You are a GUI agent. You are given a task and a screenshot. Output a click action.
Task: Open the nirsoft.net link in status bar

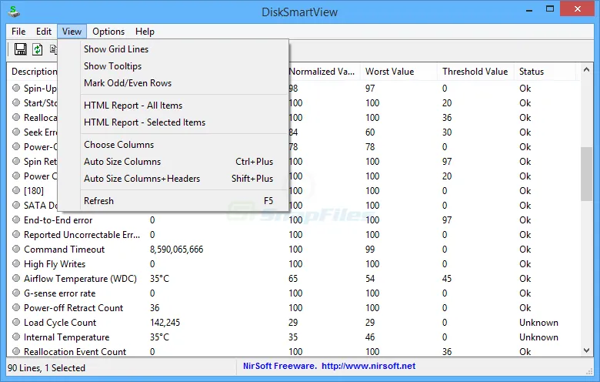click(368, 366)
